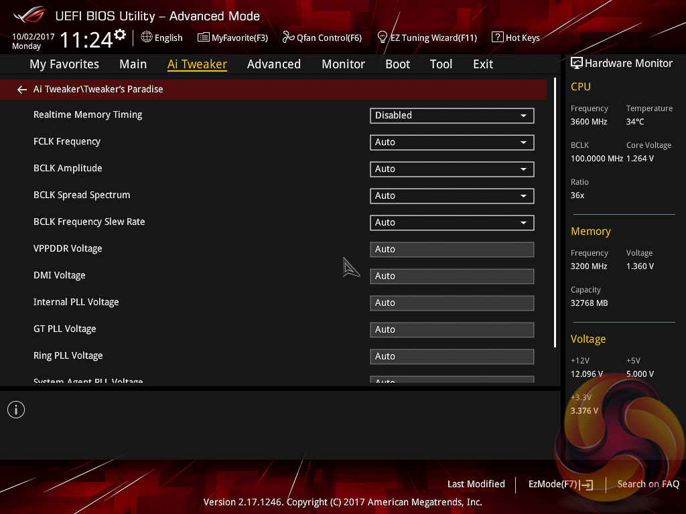Select DMI Voltage label

(x=60, y=275)
